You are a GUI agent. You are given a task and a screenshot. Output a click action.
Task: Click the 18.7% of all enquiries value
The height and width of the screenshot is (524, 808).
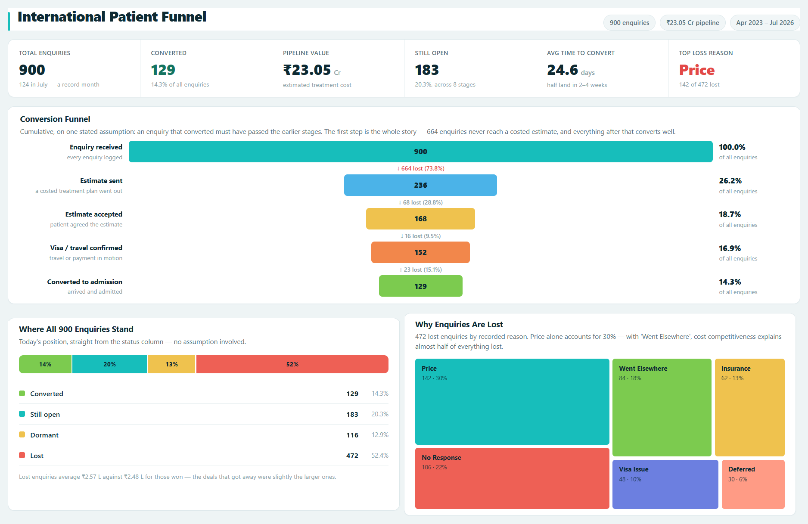(730, 214)
